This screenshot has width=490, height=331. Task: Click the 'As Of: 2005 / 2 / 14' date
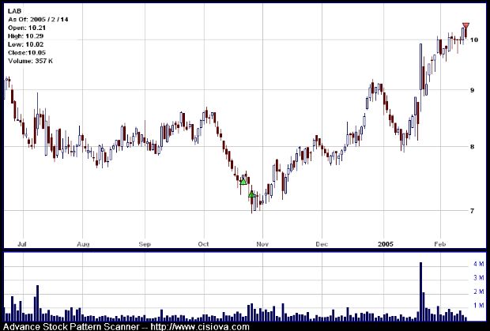38,20
